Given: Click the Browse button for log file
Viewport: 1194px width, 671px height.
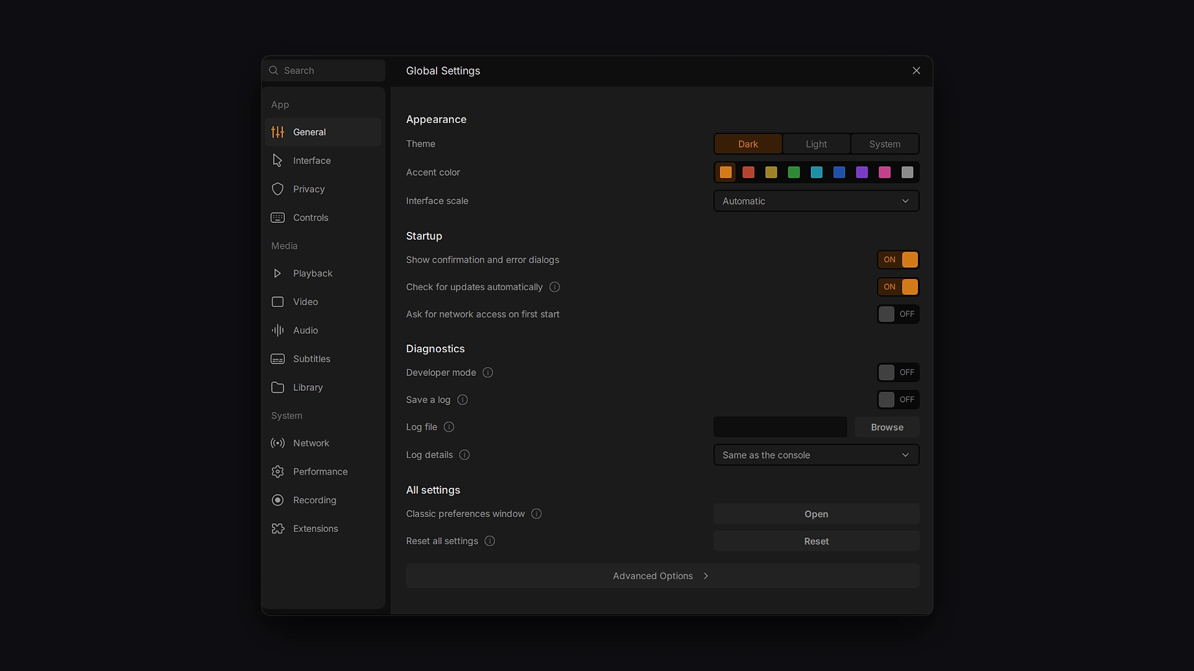Looking at the screenshot, I should 887,427.
